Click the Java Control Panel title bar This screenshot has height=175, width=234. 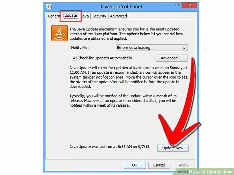(121, 6)
